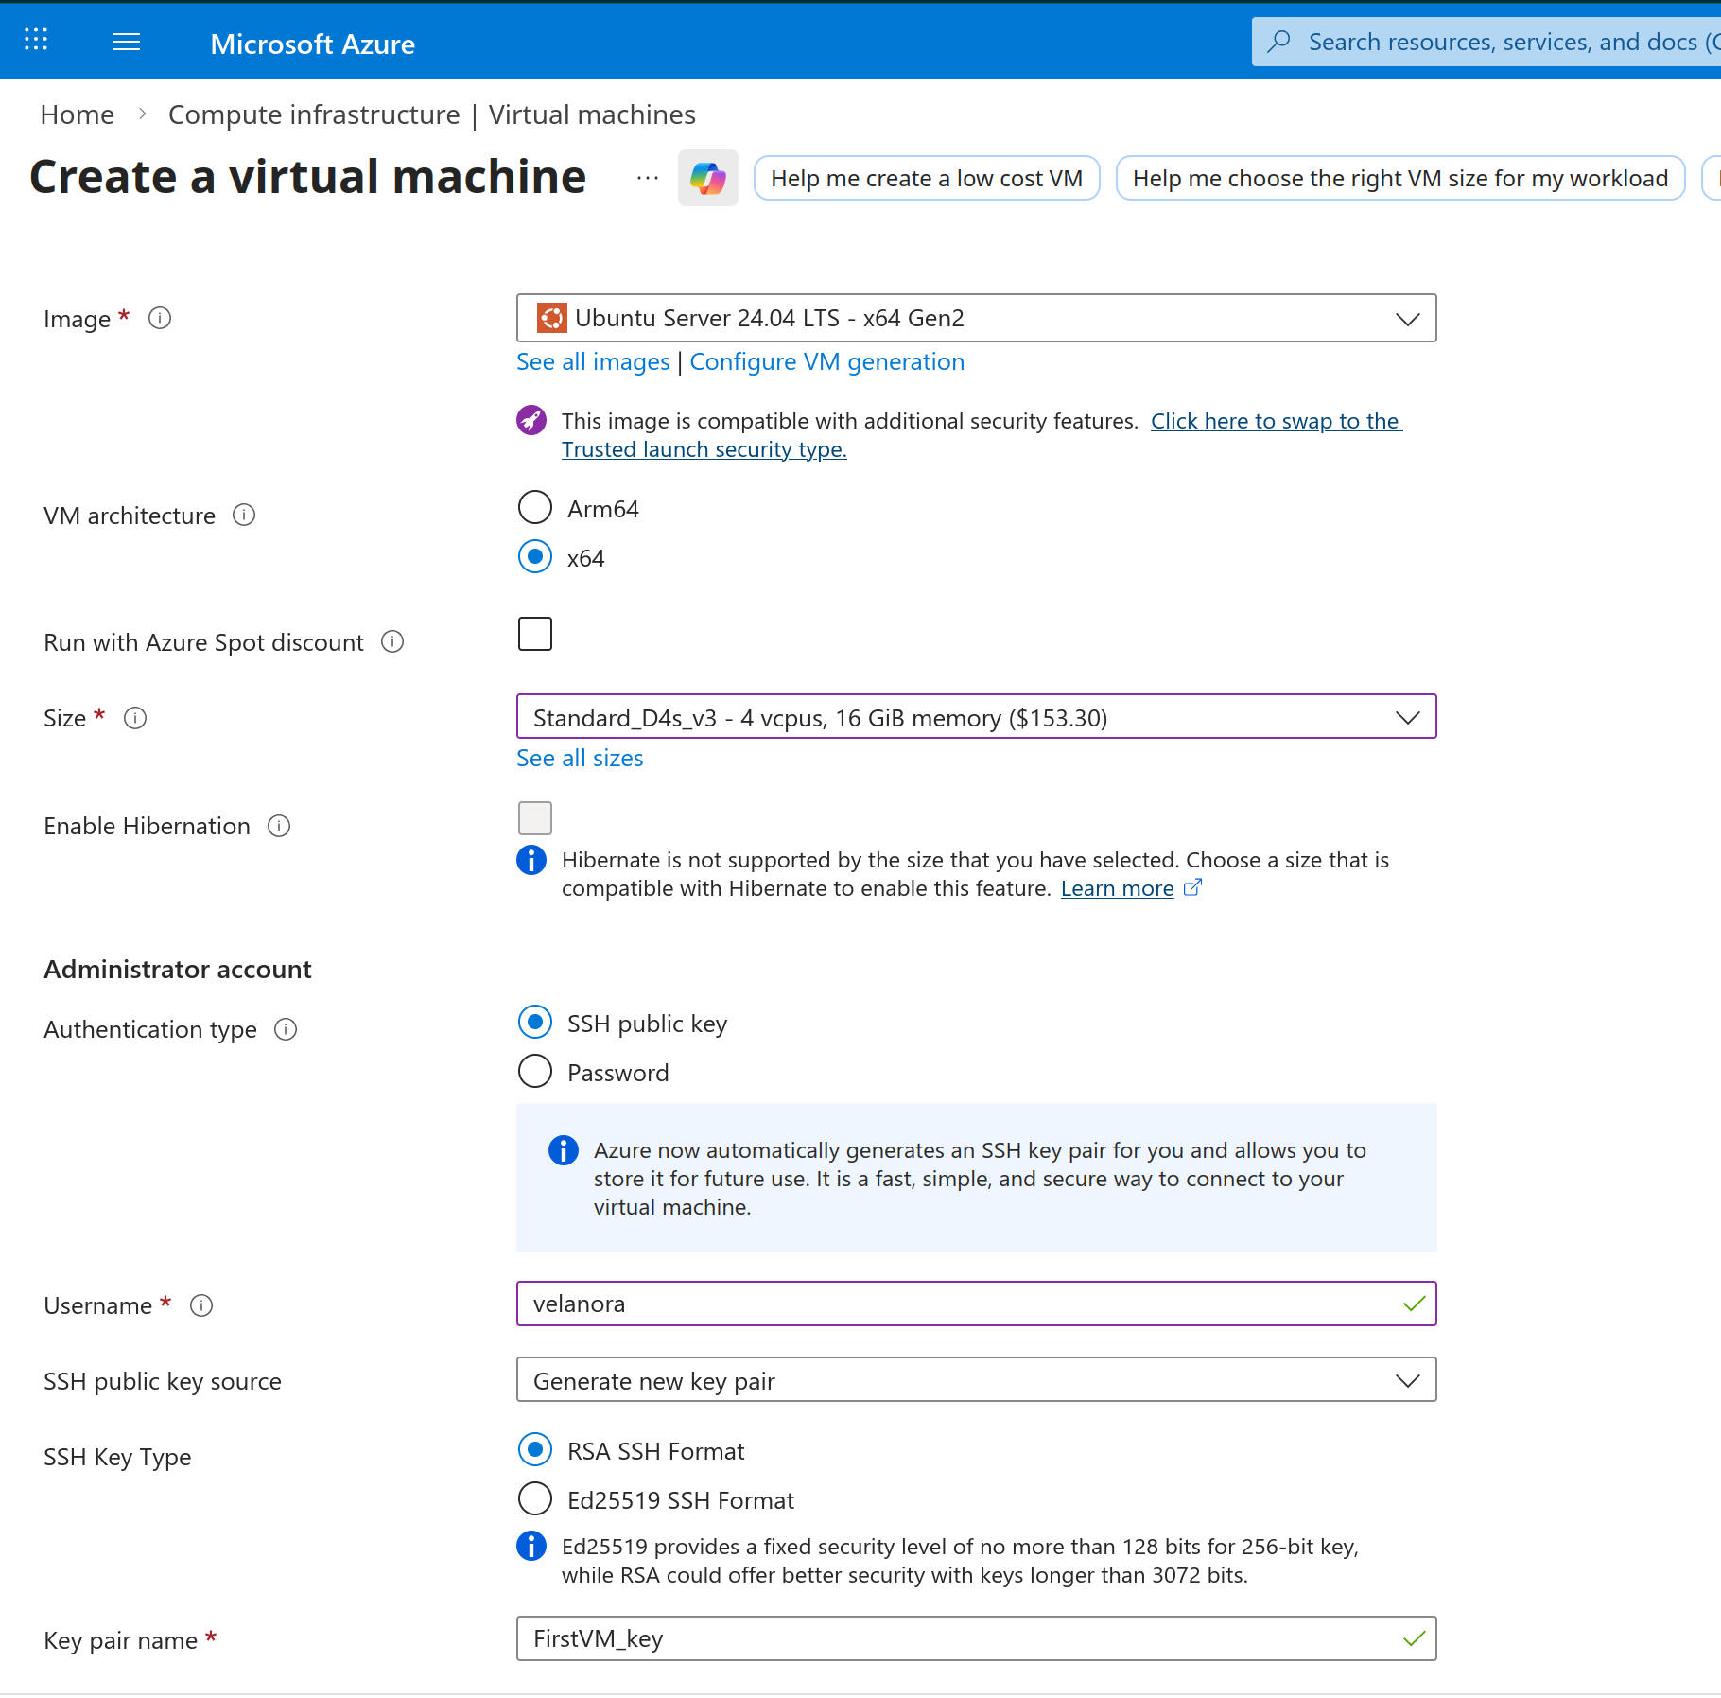Show info tooltip for Authentication type
This screenshot has height=1698, width=1721.
pos(286,1030)
